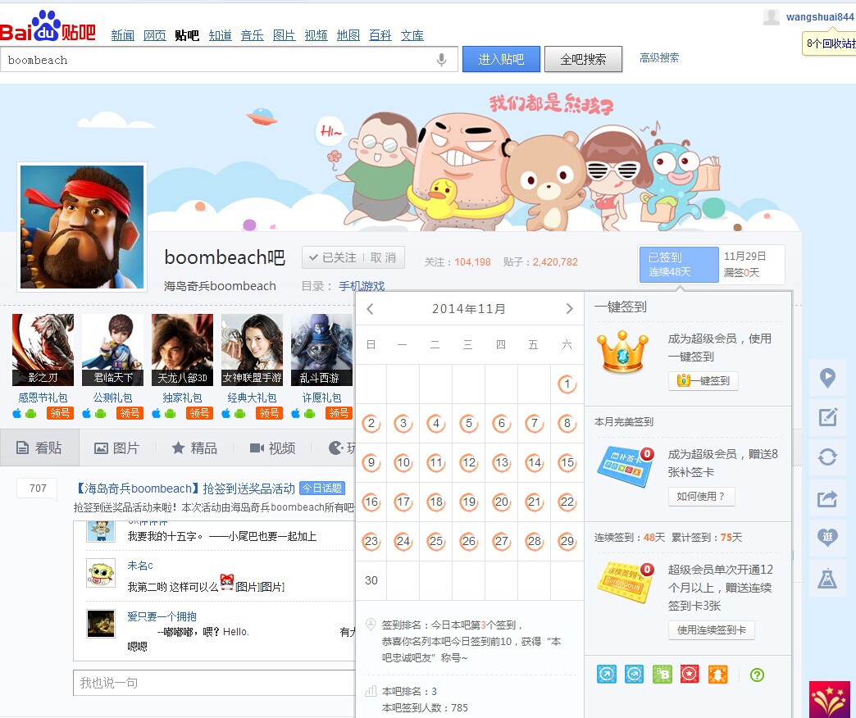
Task: Open 影之刃 game thumbnail
Action: (x=43, y=350)
